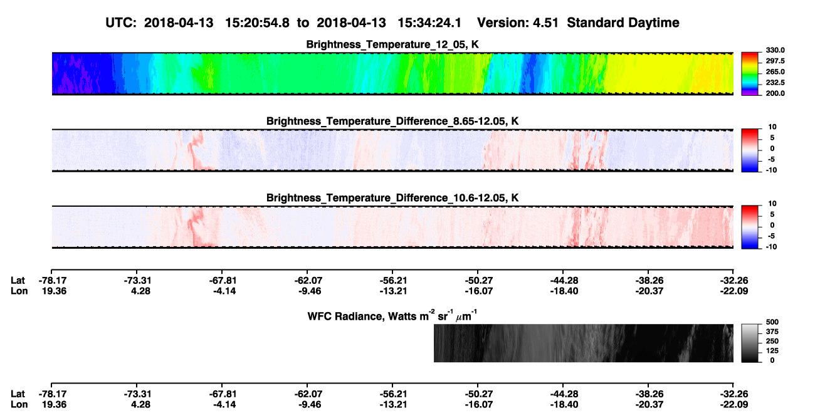Click the 'Brightness_Temperature_Difference_10.6-12.05, K' title
Viewport: 815px width, 418px height.
pos(392,198)
